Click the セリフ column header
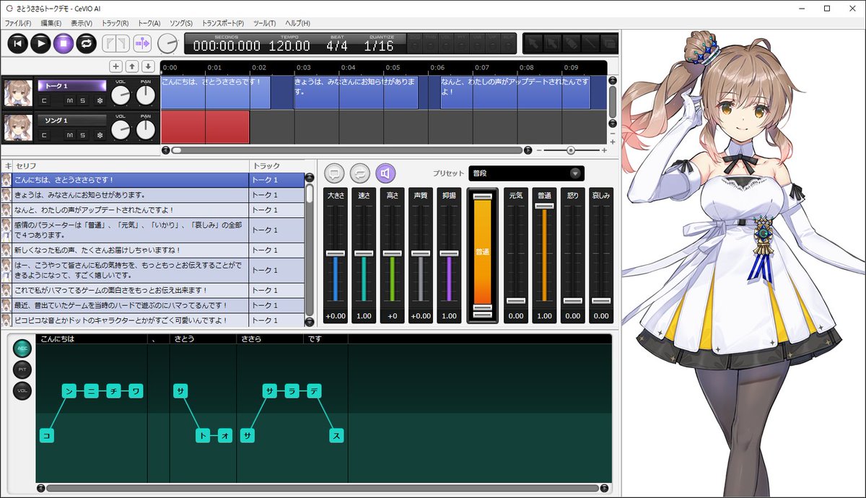Screen dimensions: 866x498 tap(130, 166)
